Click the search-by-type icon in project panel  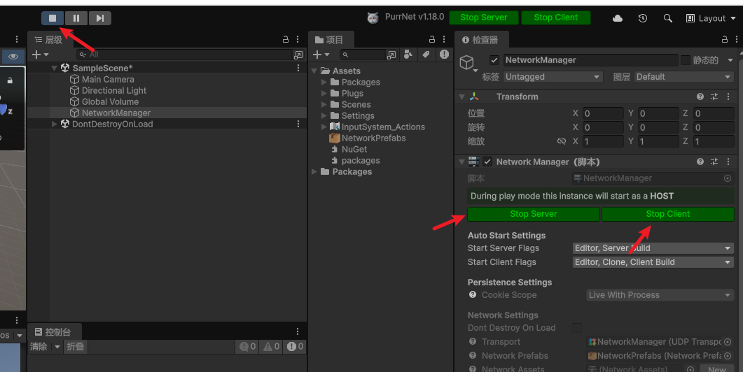click(408, 55)
